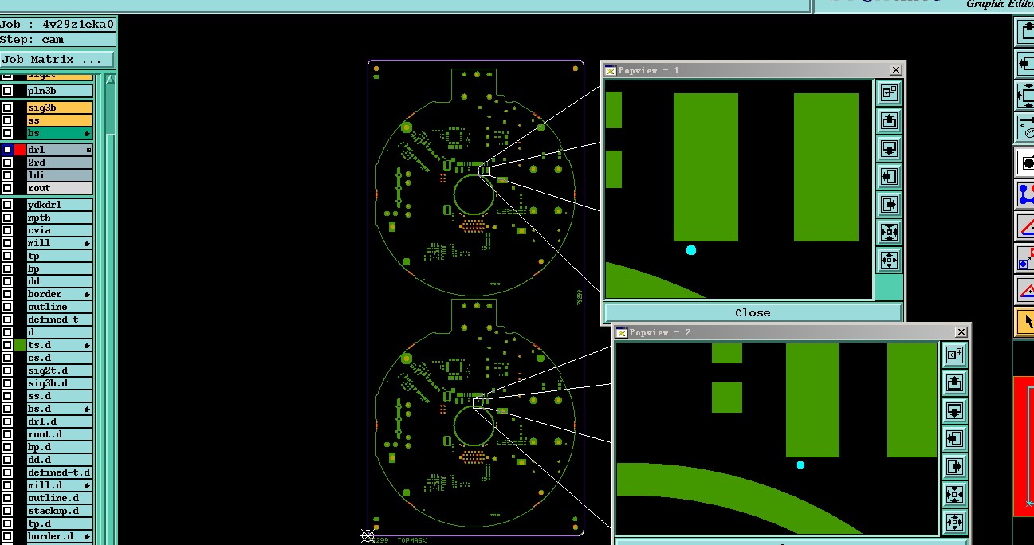Select the bp.d layer name
This screenshot has width=1034, height=545.
pyautogui.click(x=60, y=447)
